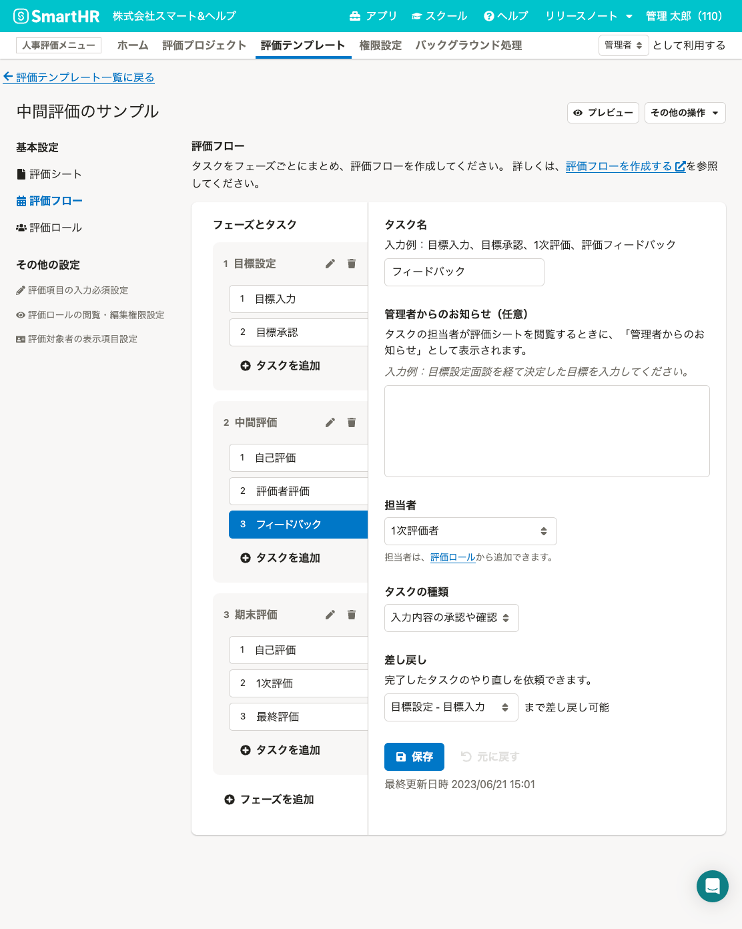This screenshot has height=929, width=742.
Task: Click the edit pencil for 目標設定 phase
Action: click(x=330, y=264)
